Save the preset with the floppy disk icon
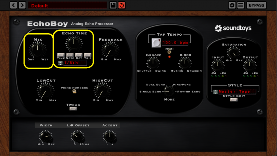 [x=113, y=5]
